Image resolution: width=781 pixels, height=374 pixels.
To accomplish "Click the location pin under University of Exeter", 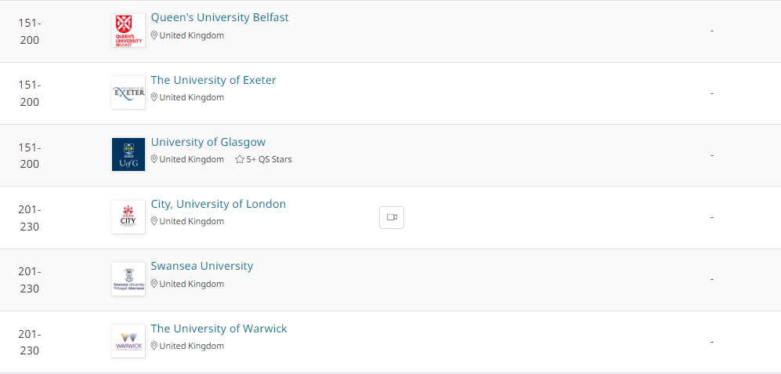I will (x=154, y=97).
